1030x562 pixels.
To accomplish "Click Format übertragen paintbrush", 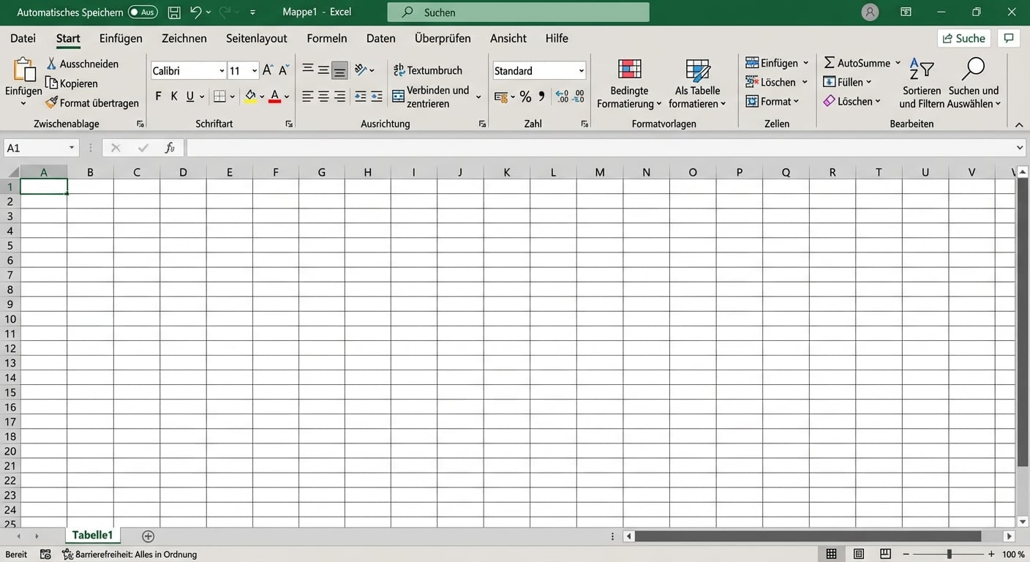I will click(51, 102).
